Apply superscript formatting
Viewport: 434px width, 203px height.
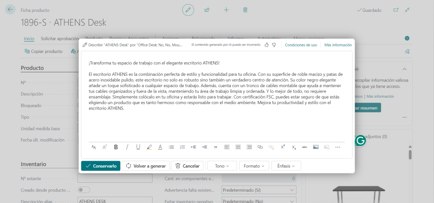click(x=283, y=147)
